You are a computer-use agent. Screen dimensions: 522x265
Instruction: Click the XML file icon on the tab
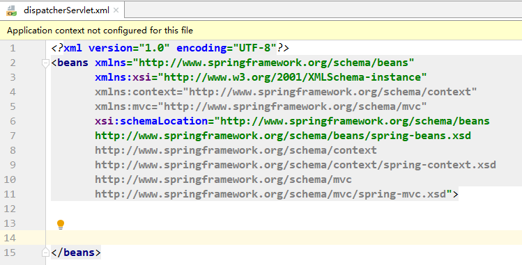pyautogui.click(x=12, y=10)
